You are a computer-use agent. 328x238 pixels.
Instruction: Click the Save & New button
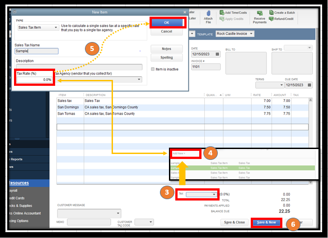[267, 222]
